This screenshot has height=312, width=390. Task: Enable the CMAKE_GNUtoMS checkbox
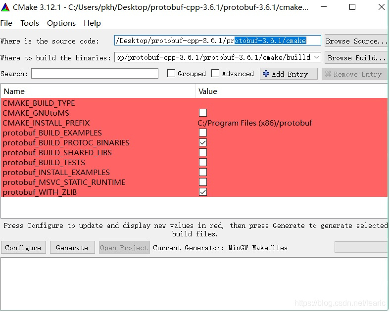click(203, 113)
